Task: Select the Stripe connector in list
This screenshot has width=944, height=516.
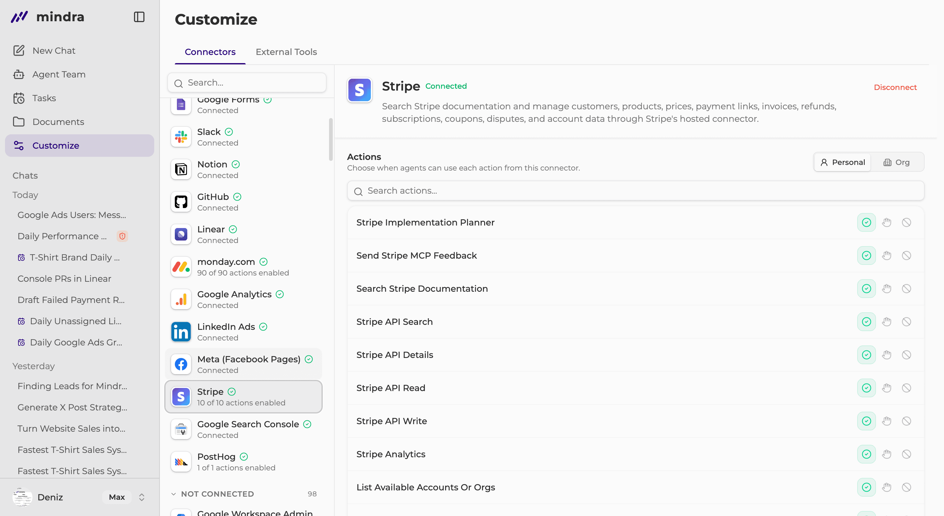Action: 244,397
